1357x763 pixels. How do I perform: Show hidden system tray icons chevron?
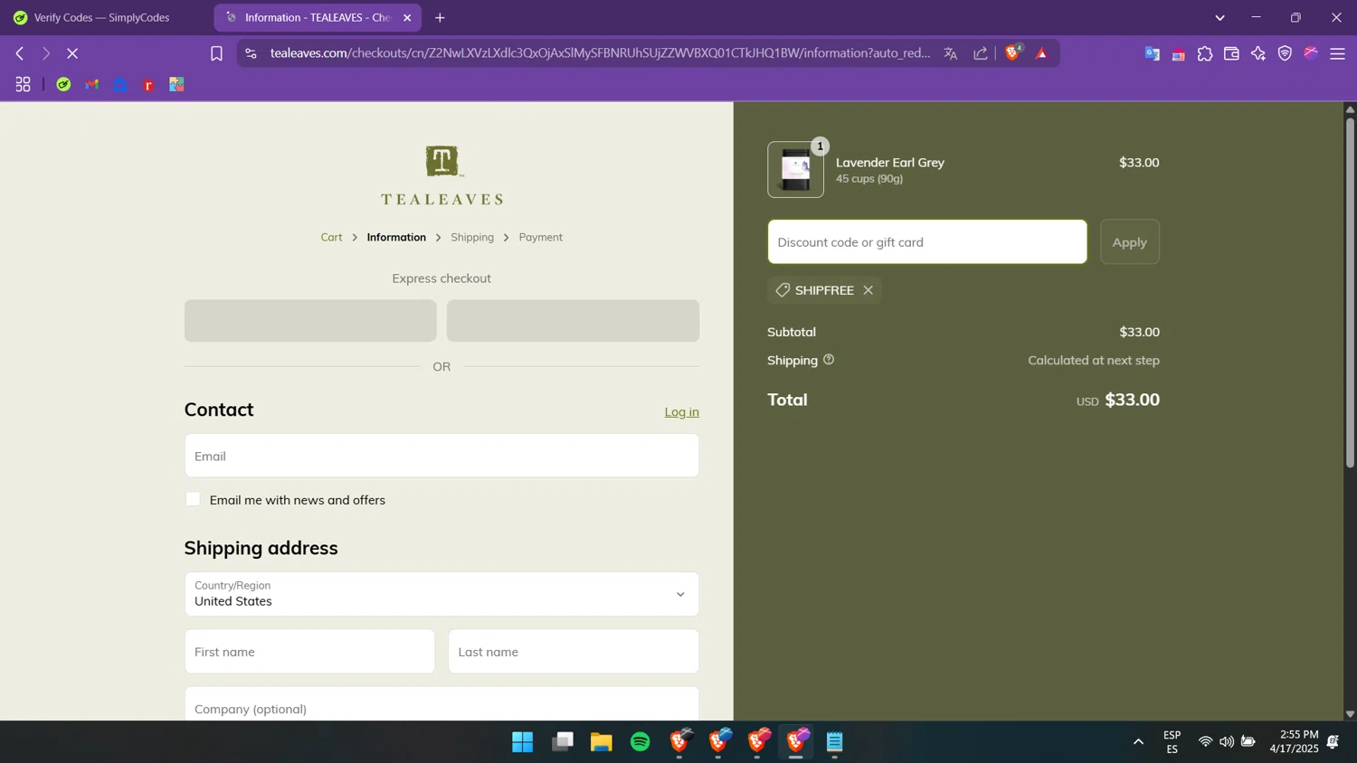tap(1138, 742)
